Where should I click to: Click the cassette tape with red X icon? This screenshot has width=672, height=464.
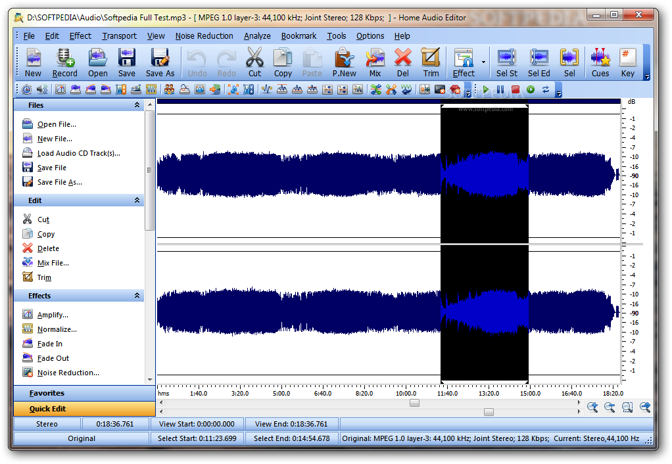coord(440,89)
